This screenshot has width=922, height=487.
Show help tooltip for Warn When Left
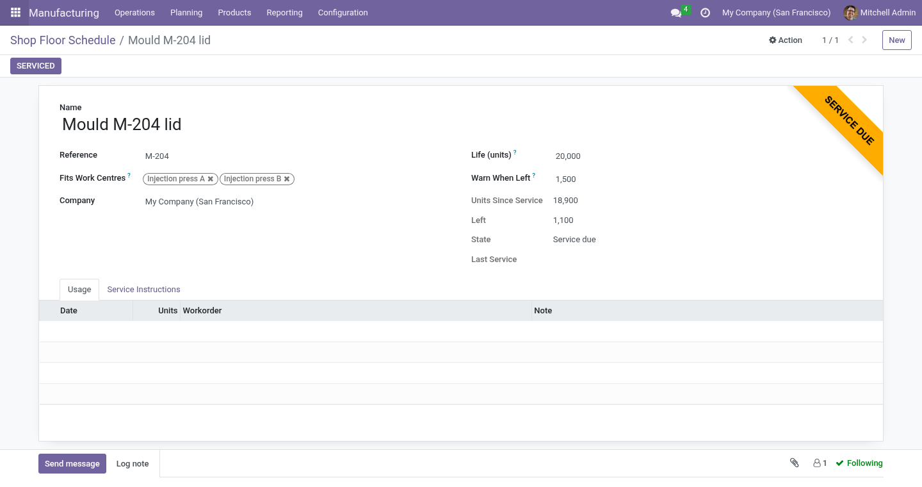point(534,175)
